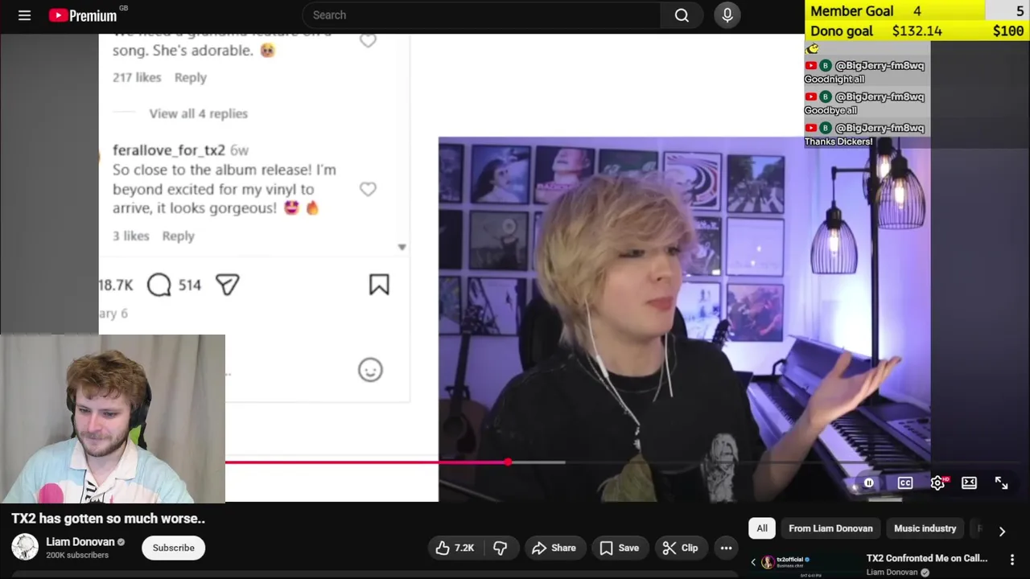
Task: Open Liam Donovan channel avatar
Action: coord(25,547)
